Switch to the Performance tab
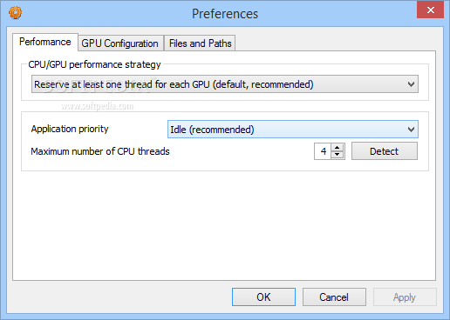Image resolution: width=450 pixels, height=320 pixels. pyautogui.click(x=45, y=42)
